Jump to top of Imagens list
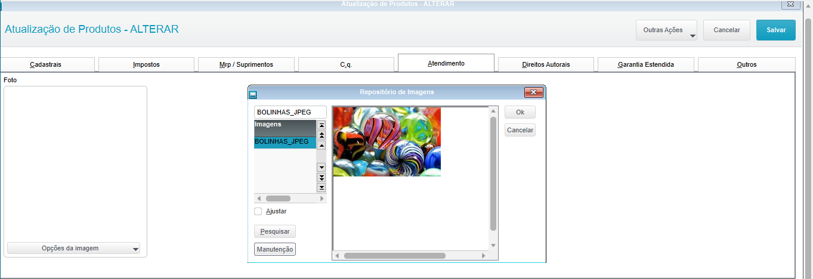The image size is (813, 279). (x=321, y=125)
